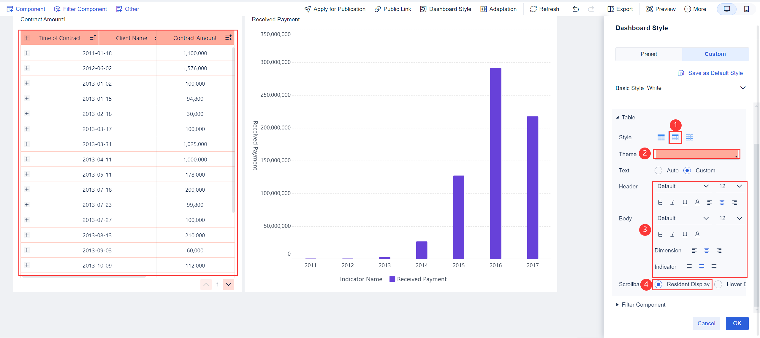Enable Resident Display for scrollbar

[x=659, y=284]
